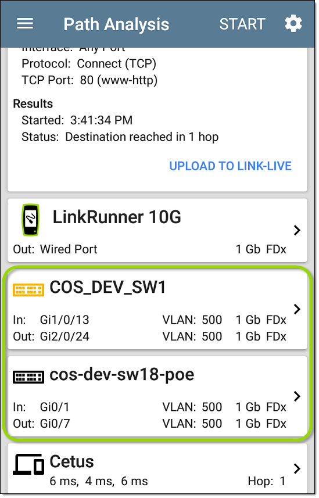Tap the black cos-dev-sw18-poe switch icon
This screenshot has height=498, width=319.
tap(28, 377)
